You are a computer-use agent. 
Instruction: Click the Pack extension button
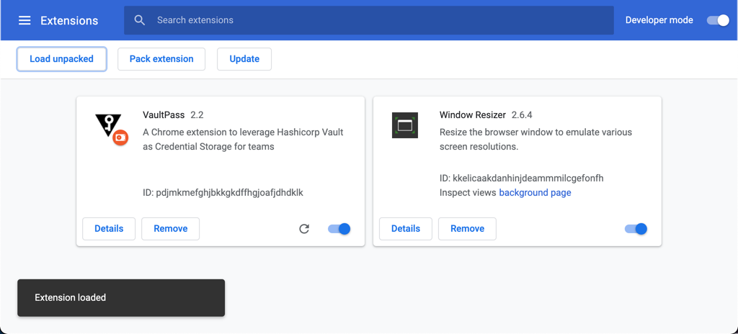[161, 59]
